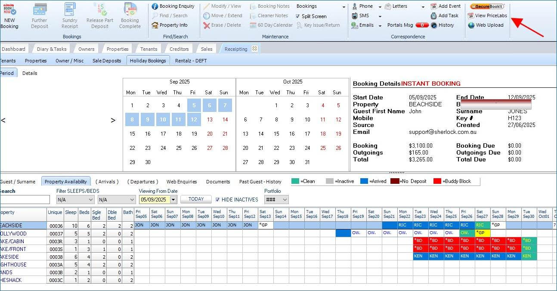The height and width of the screenshot is (291, 557).
Task: Click the Web Upload globe icon
Action: click(x=471, y=25)
